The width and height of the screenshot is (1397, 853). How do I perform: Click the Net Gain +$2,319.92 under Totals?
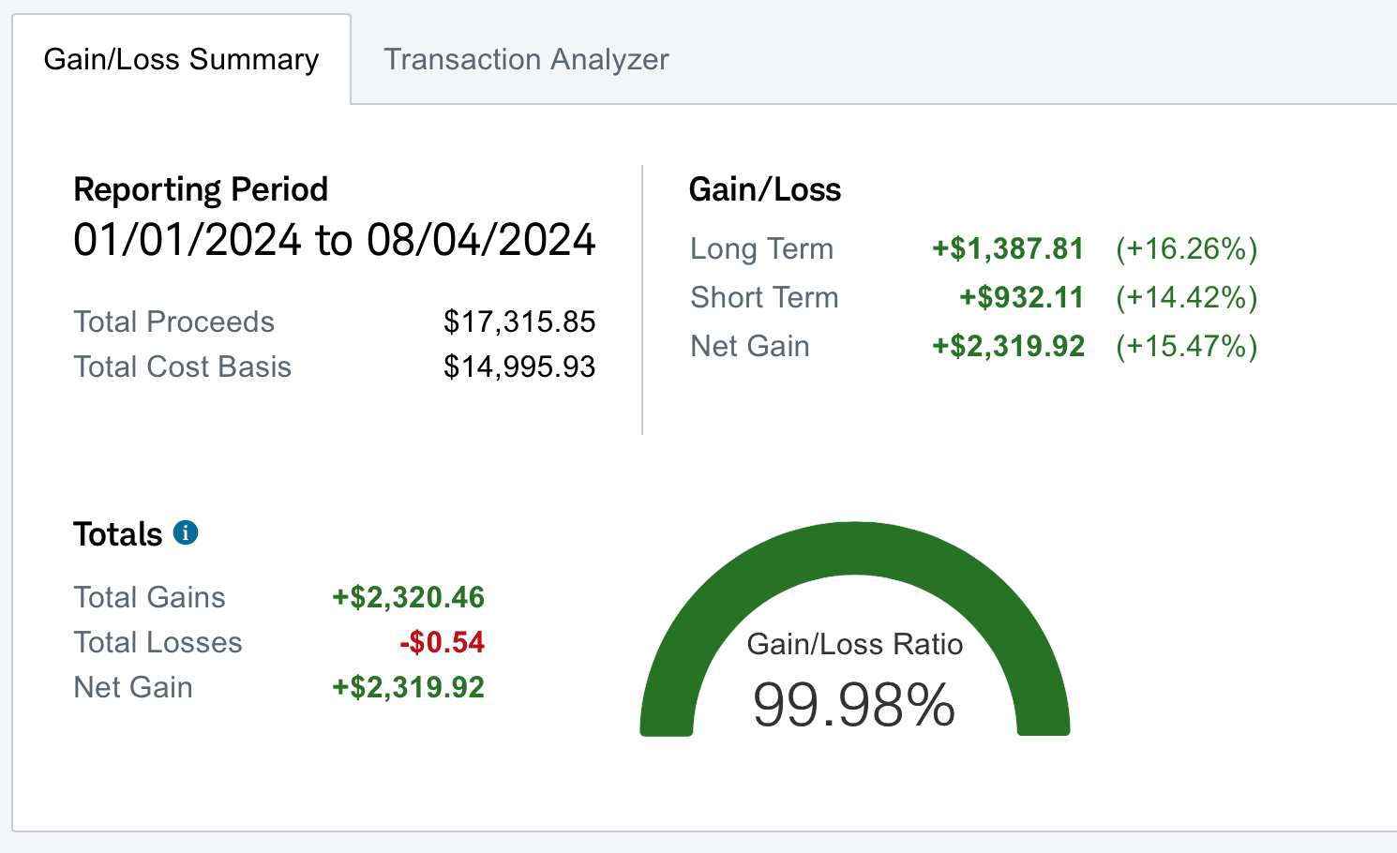tap(409, 687)
